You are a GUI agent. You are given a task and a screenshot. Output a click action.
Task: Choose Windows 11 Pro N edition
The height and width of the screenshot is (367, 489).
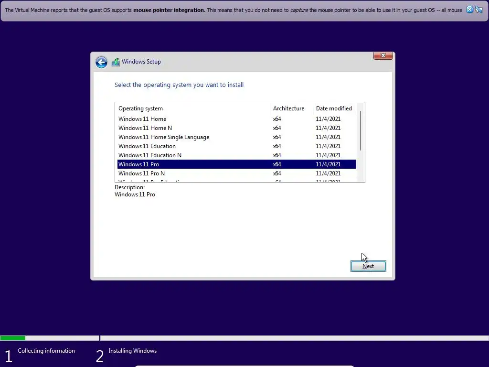tap(237, 173)
